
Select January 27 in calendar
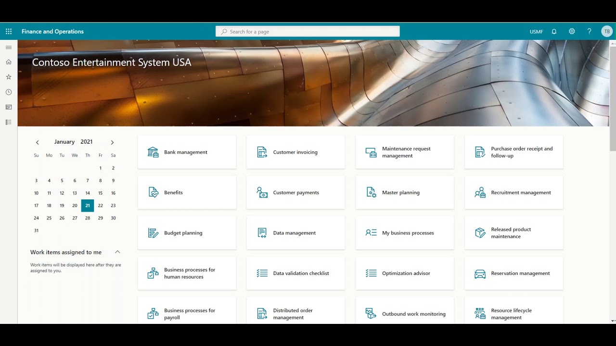click(75, 218)
